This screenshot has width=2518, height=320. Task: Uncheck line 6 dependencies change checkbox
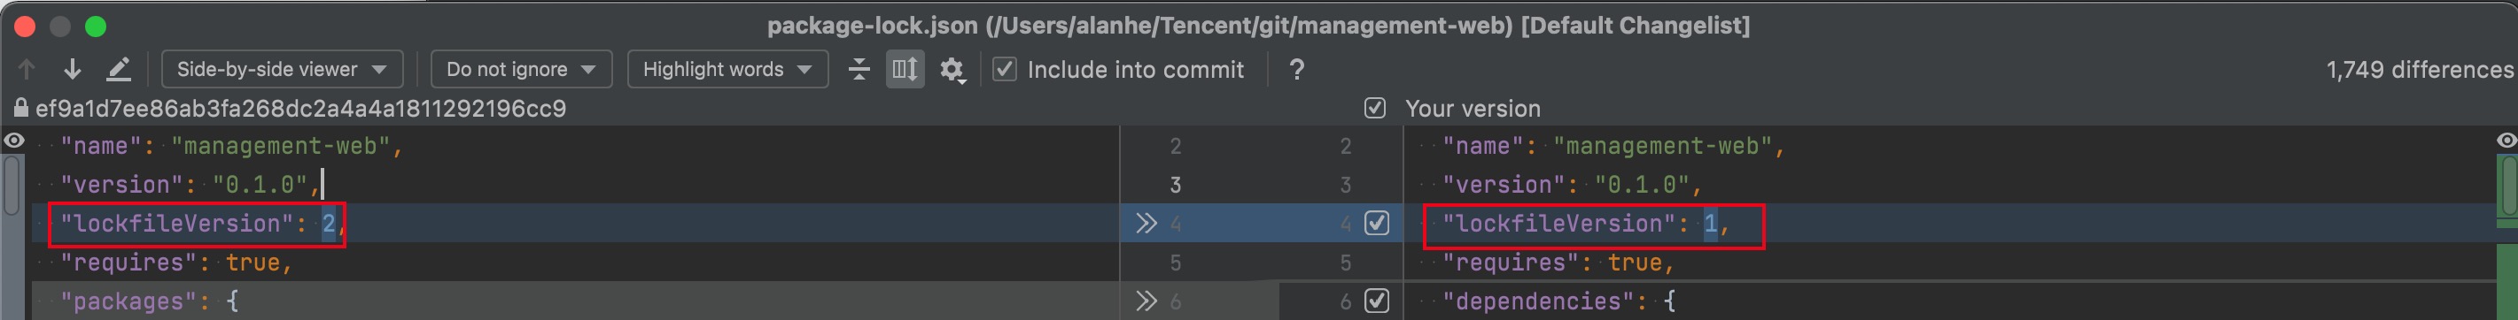pyautogui.click(x=1377, y=301)
